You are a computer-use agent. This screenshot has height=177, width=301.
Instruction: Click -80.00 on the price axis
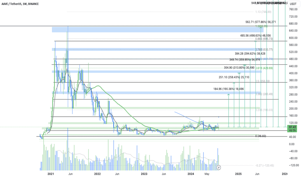click(x=293, y=158)
